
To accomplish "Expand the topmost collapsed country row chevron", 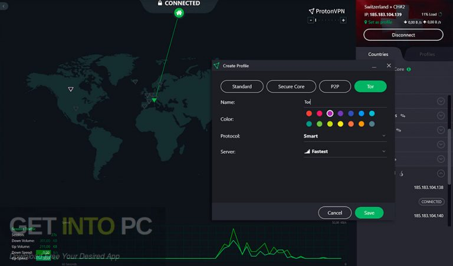I will pyautogui.click(x=441, y=101).
